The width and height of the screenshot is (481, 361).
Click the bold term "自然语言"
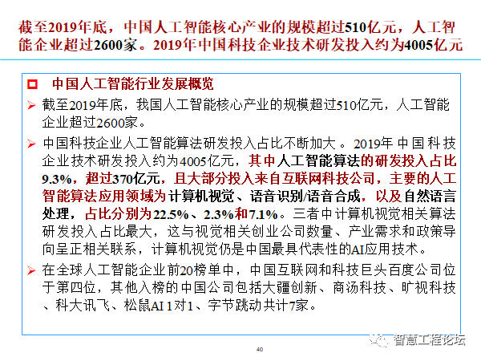point(430,197)
